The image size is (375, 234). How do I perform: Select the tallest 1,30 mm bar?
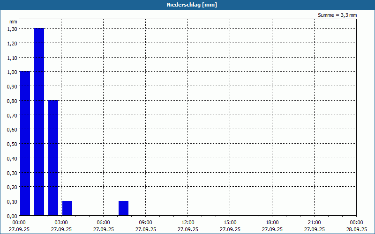39,122
